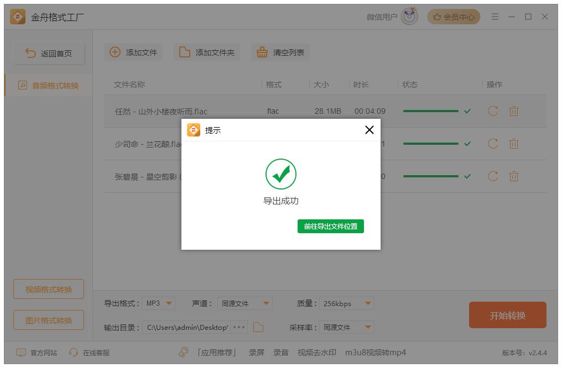Switch to 视频格式转换 tab
This screenshot has height=368, width=562.
point(48,289)
